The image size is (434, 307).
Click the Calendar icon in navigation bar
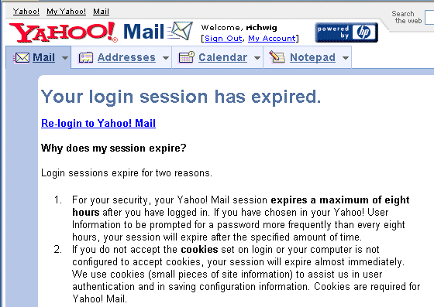point(187,57)
